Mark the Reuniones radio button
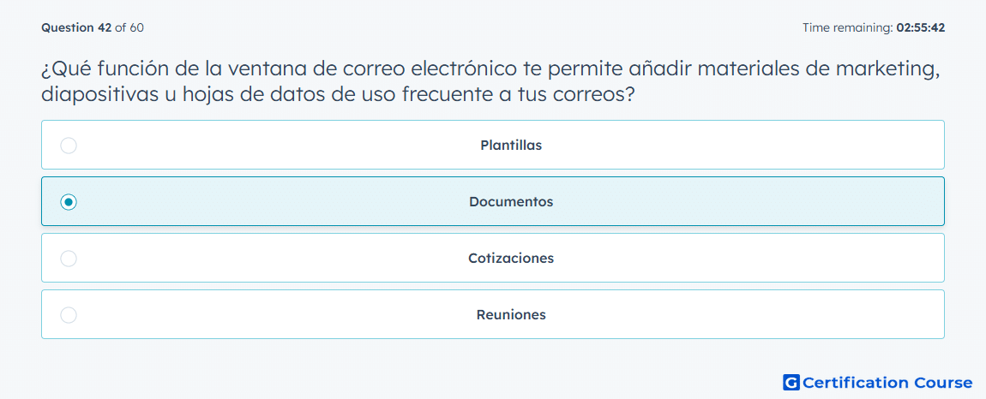The image size is (986, 399). coord(69,315)
